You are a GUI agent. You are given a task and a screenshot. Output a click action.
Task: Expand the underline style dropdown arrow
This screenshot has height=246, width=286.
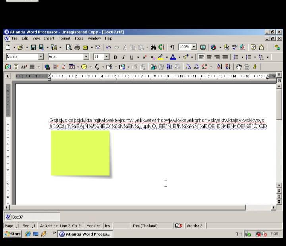click(x=138, y=58)
